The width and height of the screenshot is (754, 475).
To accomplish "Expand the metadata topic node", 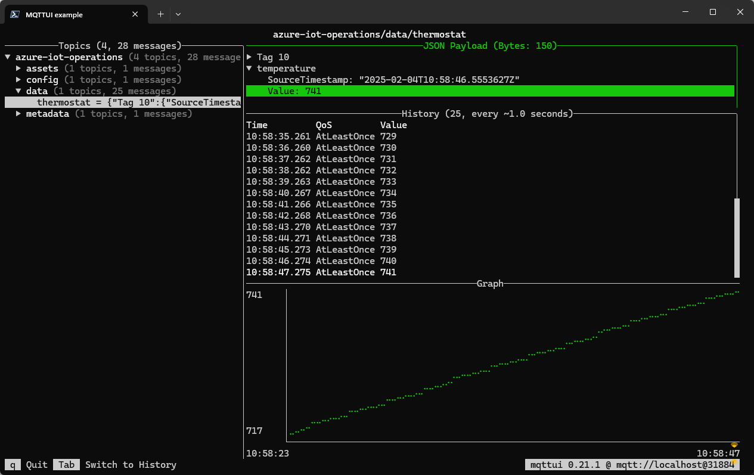I will click(18, 114).
